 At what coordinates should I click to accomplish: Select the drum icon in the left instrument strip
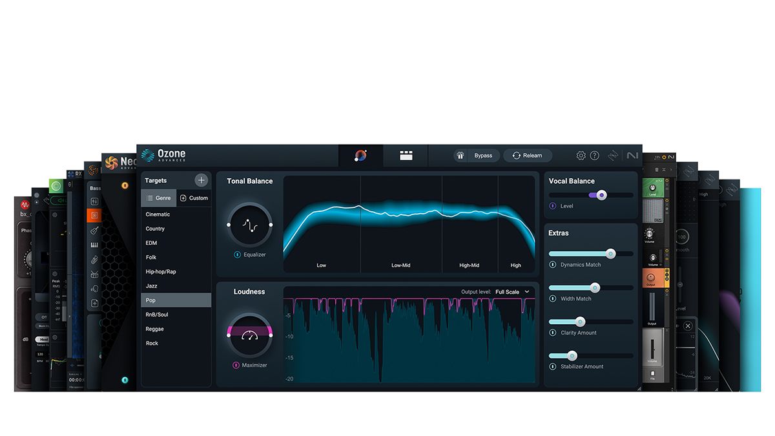94,275
